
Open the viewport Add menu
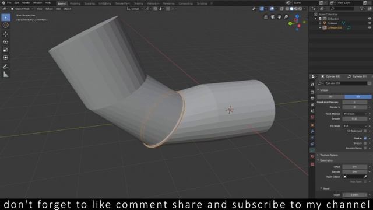tap(58, 9)
